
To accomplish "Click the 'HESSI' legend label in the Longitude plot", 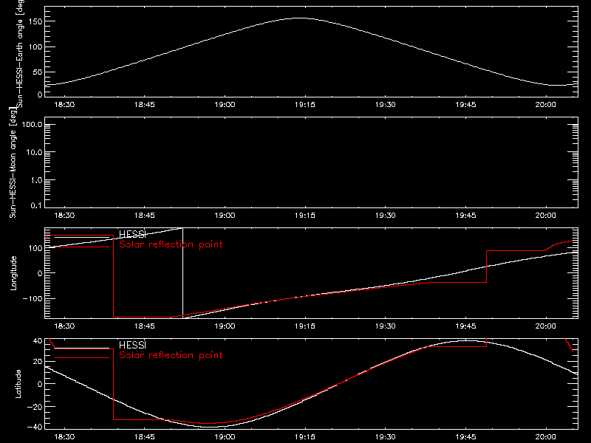I will tap(132, 234).
